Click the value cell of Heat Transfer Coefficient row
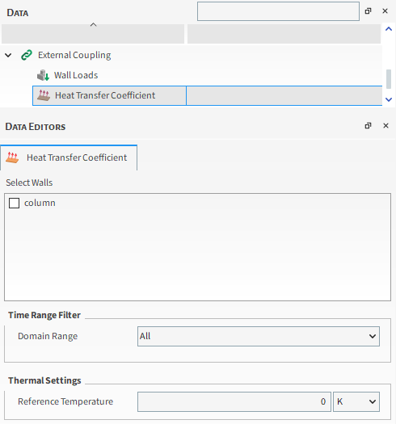 pyautogui.click(x=284, y=95)
